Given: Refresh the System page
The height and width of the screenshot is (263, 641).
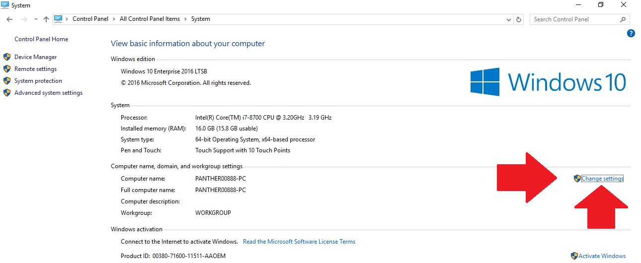Looking at the screenshot, I should pyautogui.click(x=519, y=19).
